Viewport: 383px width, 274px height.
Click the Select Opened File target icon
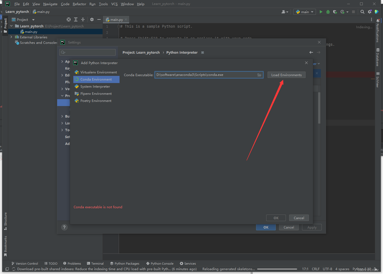pos(69,19)
